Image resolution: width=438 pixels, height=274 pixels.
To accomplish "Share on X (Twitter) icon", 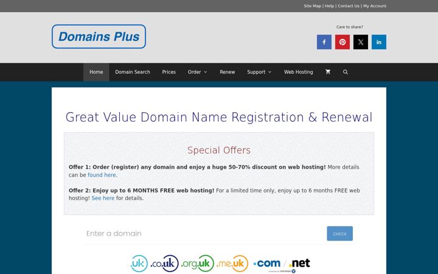I will click(x=361, y=42).
